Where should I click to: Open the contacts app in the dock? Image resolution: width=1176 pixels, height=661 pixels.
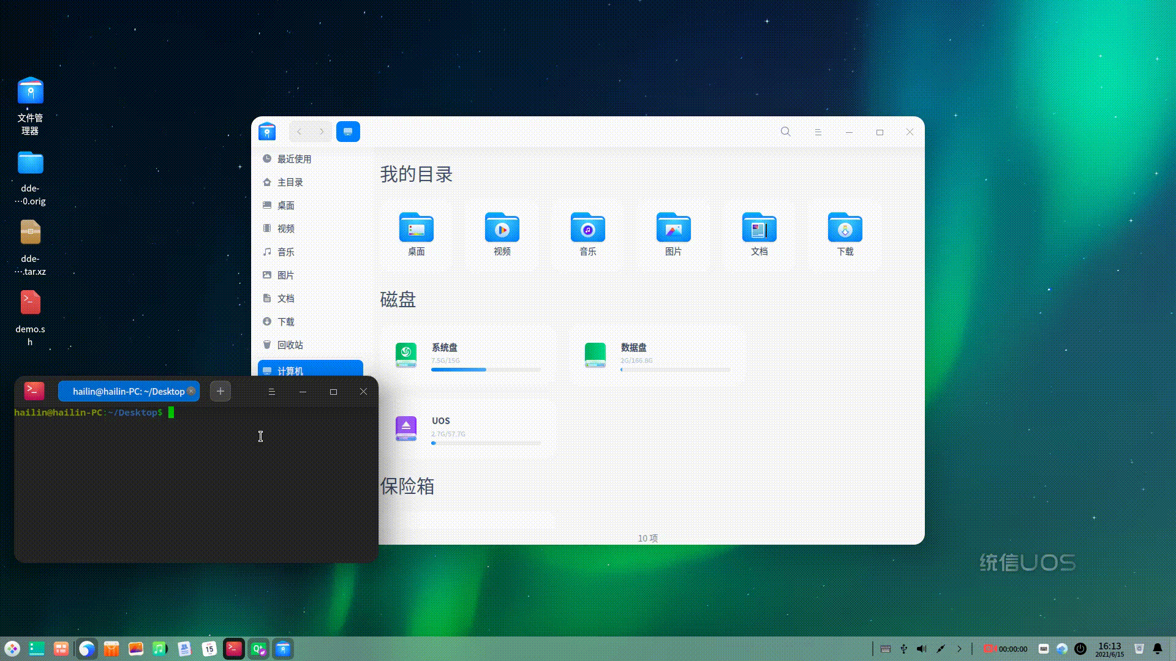pyautogui.click(x=185, y=649)
